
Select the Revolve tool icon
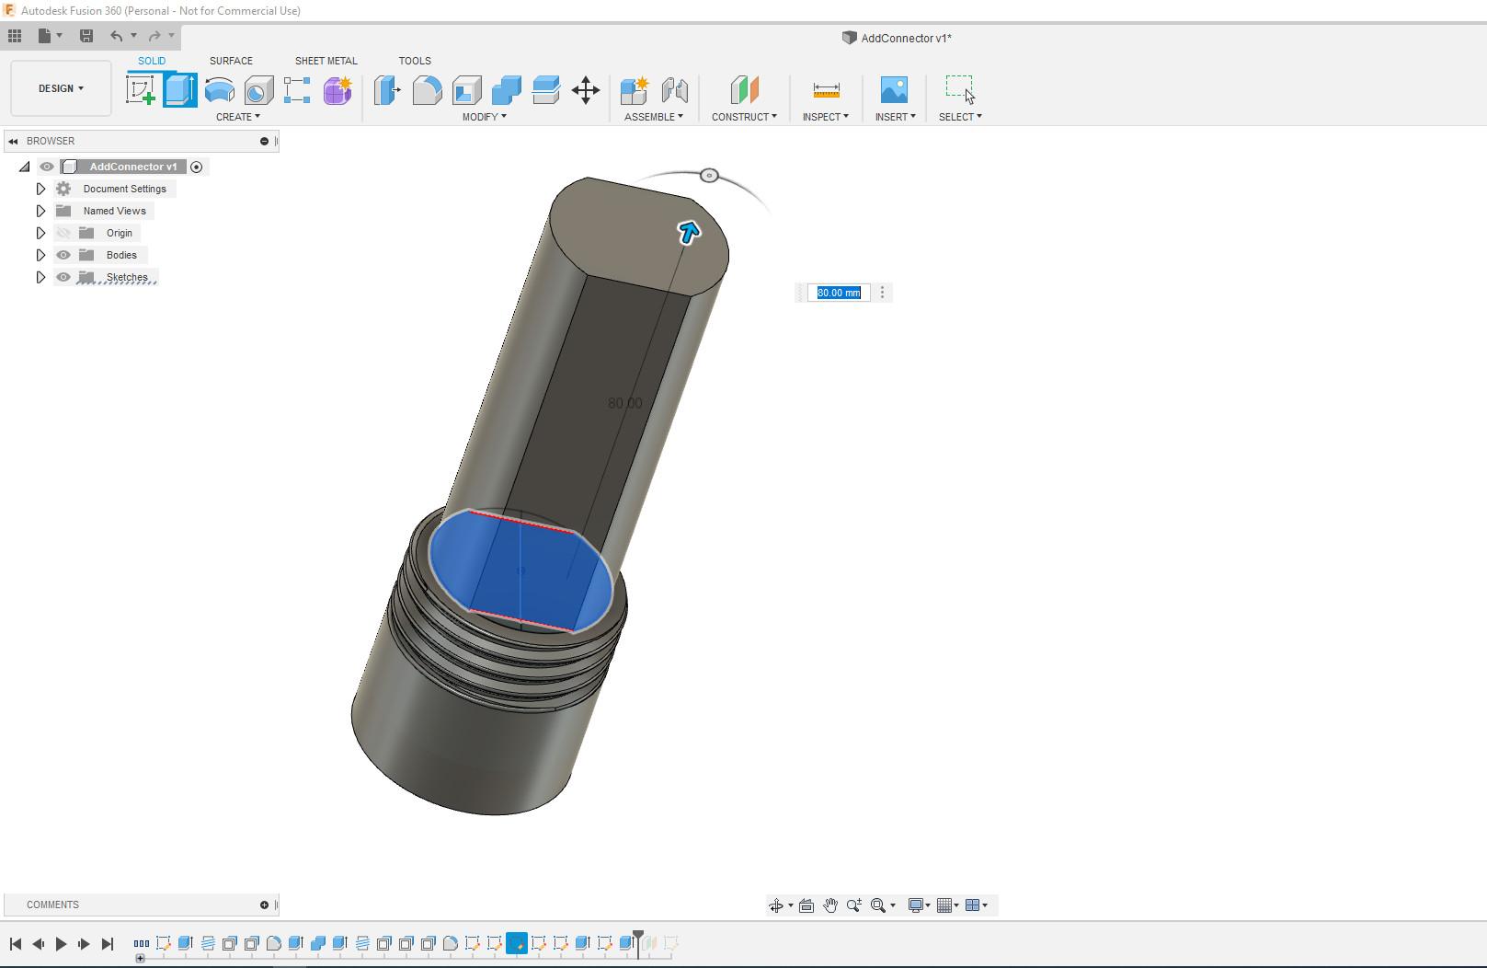click(x=219, y=90)
